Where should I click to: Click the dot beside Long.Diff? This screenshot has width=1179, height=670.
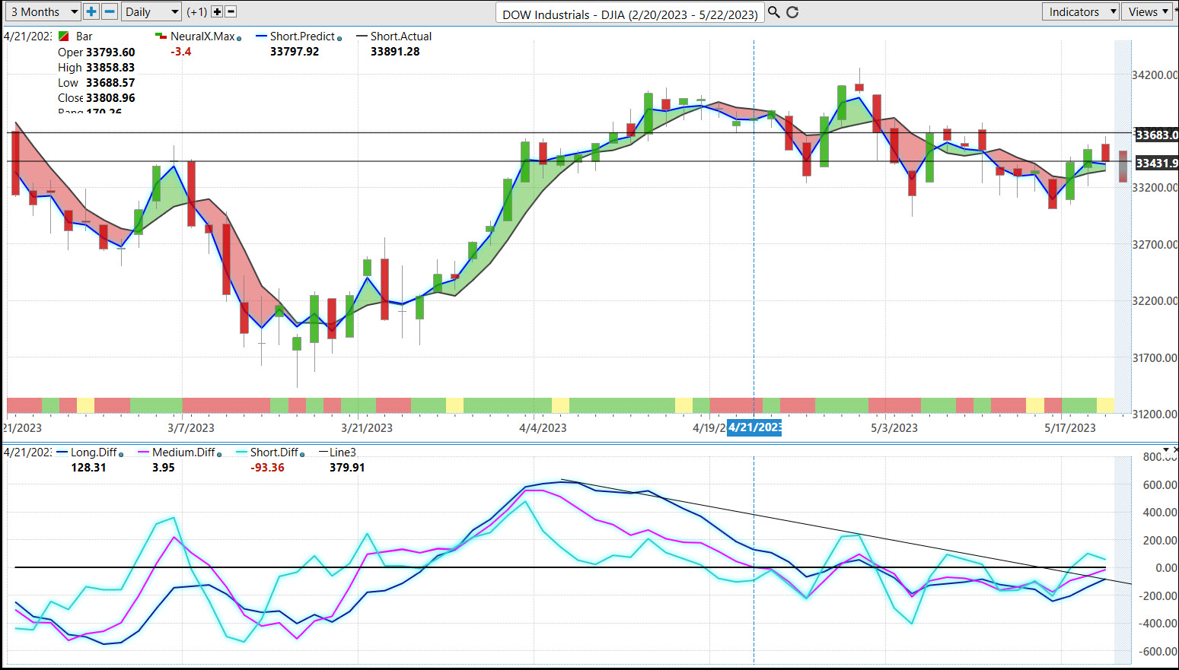(121, 454)
